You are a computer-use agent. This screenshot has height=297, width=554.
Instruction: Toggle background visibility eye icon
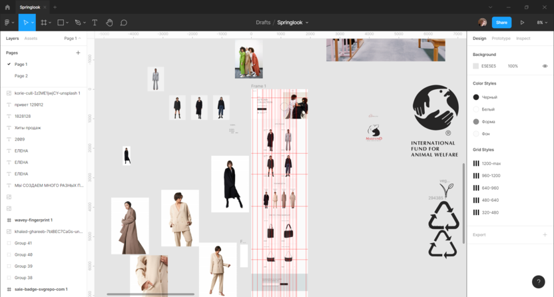(x=545, y=66)
